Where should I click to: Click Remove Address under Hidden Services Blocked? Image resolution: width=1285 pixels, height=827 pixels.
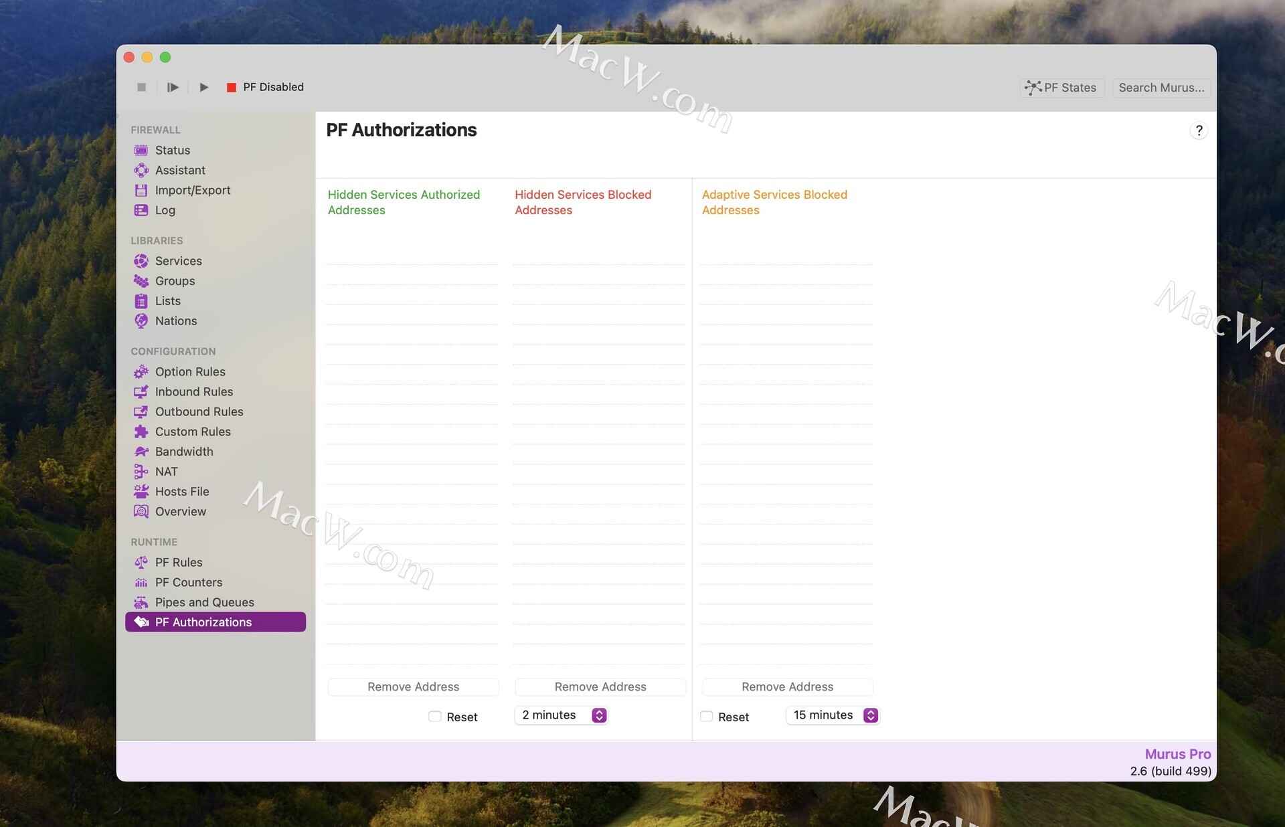600,686
